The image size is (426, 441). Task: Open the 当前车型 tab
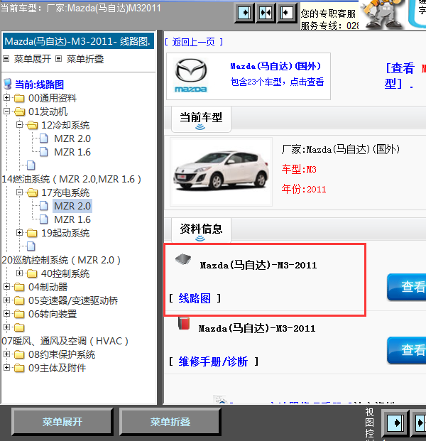pos(201,119)
